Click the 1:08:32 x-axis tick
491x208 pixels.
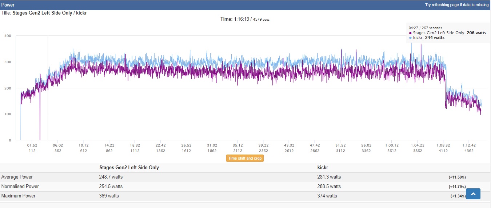click(x=443, y=145)
